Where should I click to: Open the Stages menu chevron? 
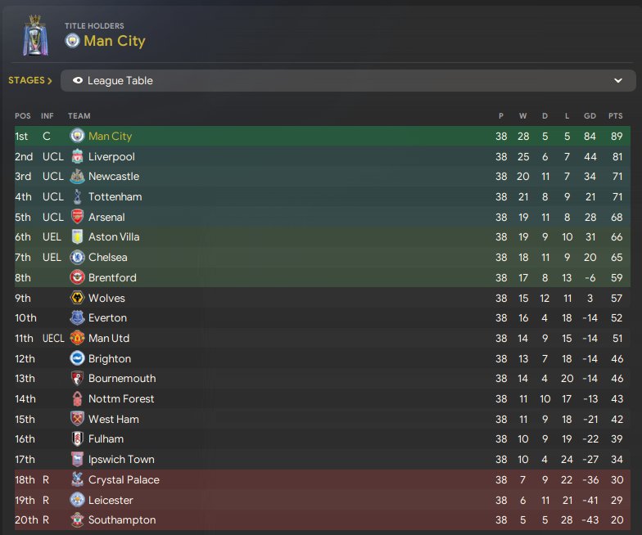[49, 80]
